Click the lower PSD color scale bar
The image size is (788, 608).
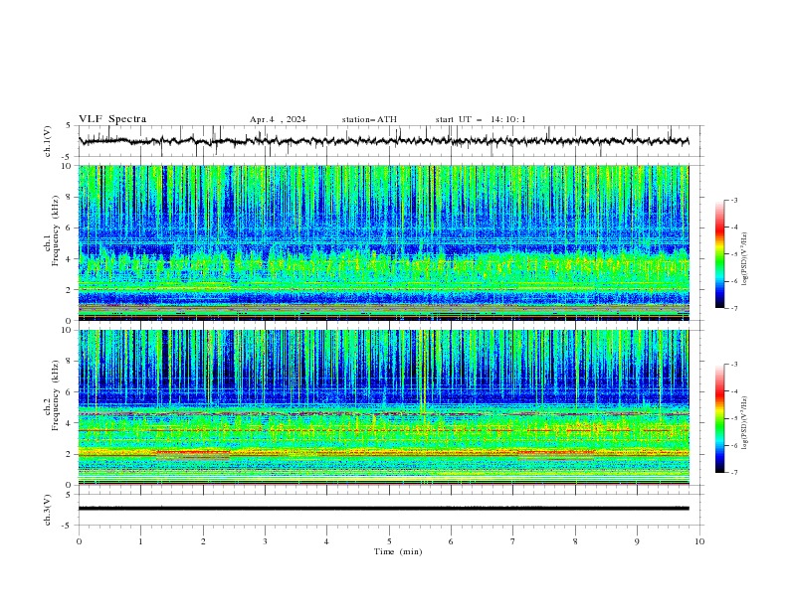[719, 418]
